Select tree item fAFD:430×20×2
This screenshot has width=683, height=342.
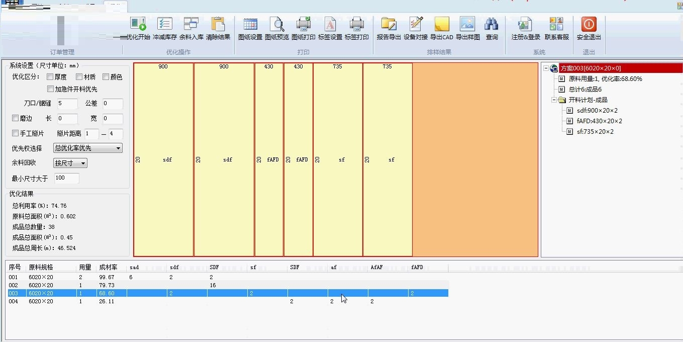599,121
